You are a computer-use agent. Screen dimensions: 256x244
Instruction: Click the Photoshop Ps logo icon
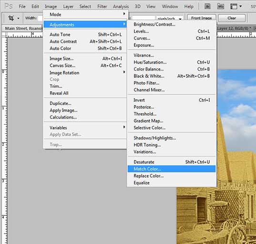click(9, 6)
